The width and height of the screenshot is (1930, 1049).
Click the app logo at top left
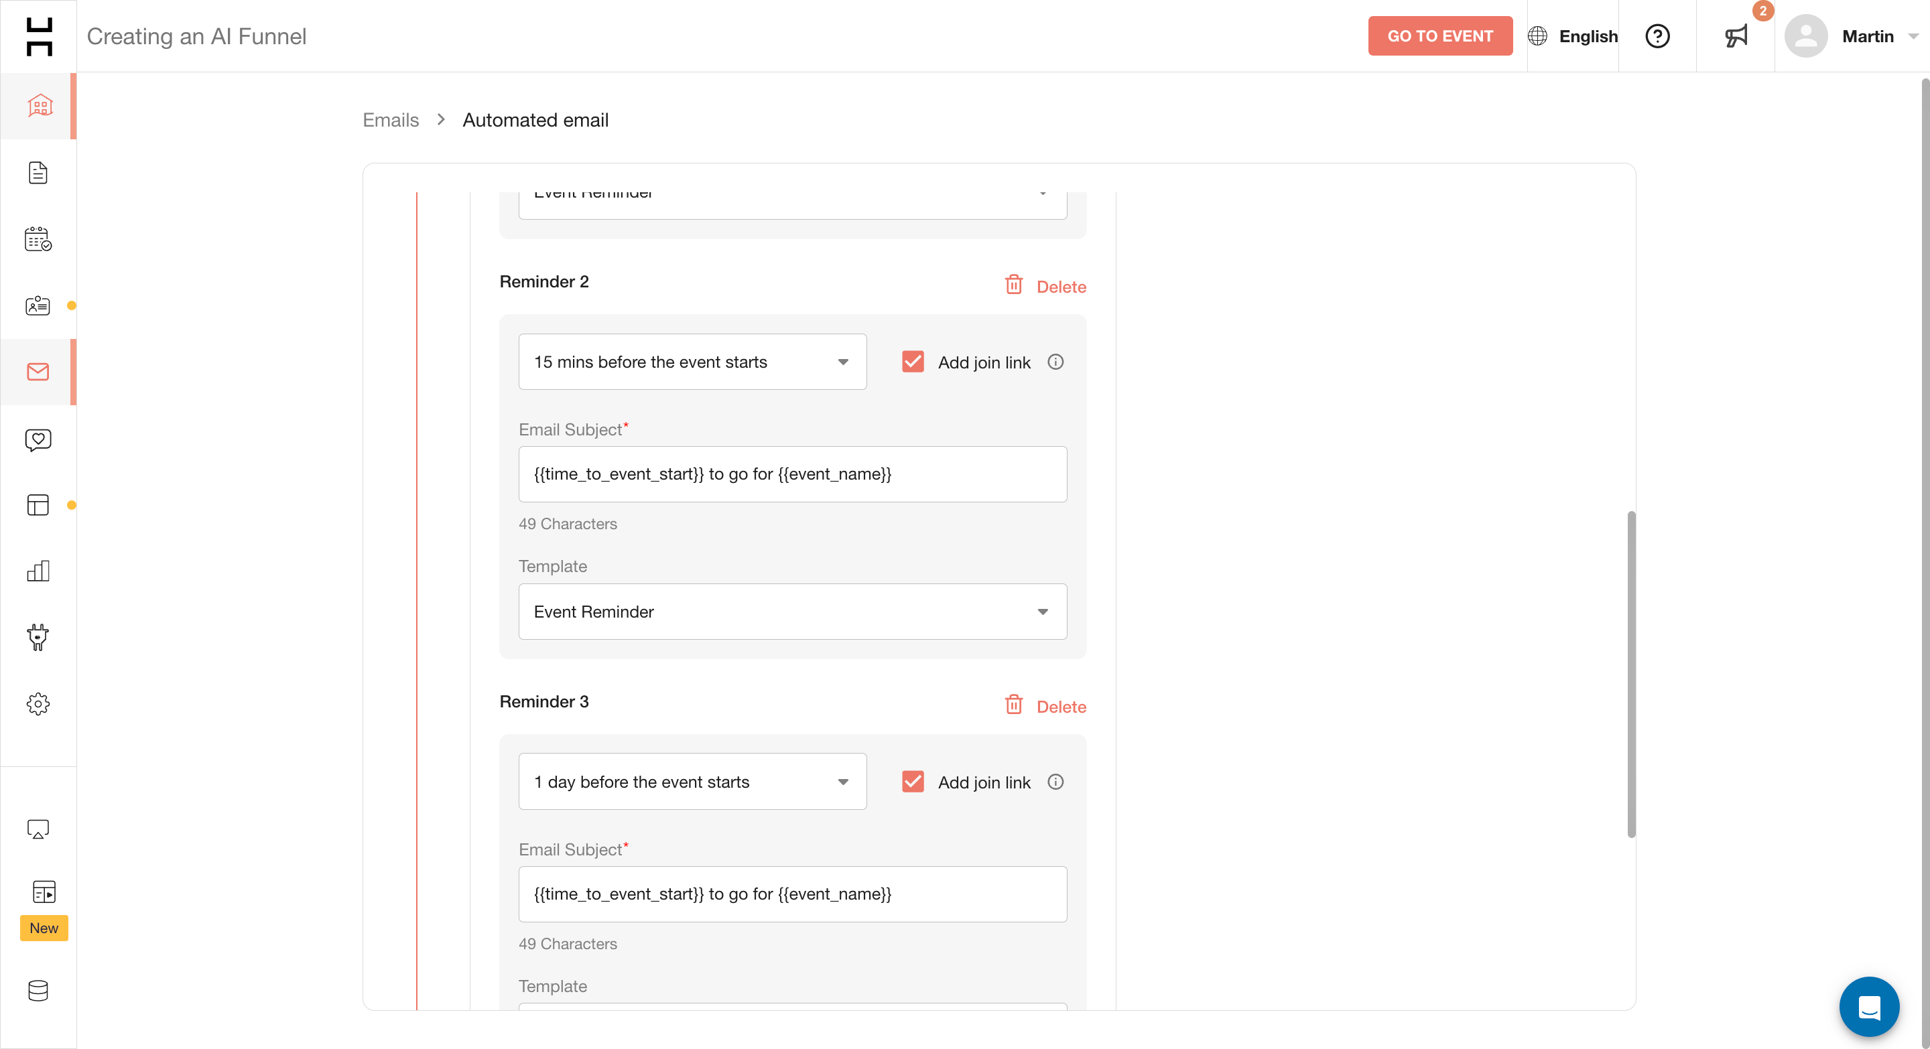39,36
